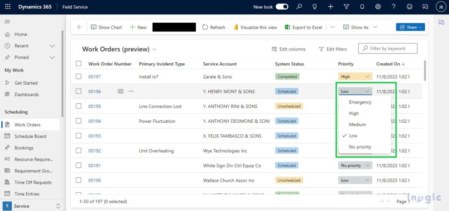The height and width of the screenshot is (211, 449).
Task: Check the box for work order 00194
Action: [78, 121]
